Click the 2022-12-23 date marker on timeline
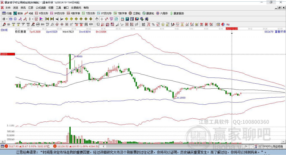 [232, 29]
